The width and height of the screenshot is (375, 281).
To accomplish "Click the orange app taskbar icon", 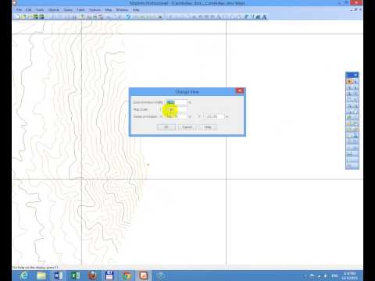I will 144,276.
